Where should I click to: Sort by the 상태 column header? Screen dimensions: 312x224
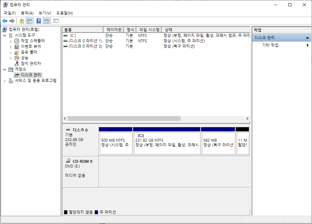(206, 30)
